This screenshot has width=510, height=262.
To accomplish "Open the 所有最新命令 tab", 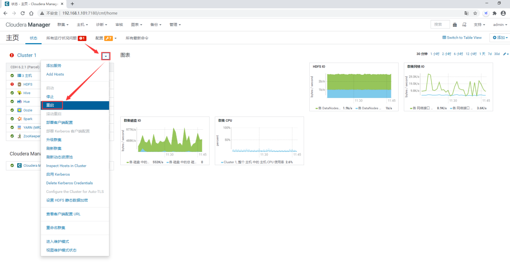I will pyautogui.click(x=137, y=38).
